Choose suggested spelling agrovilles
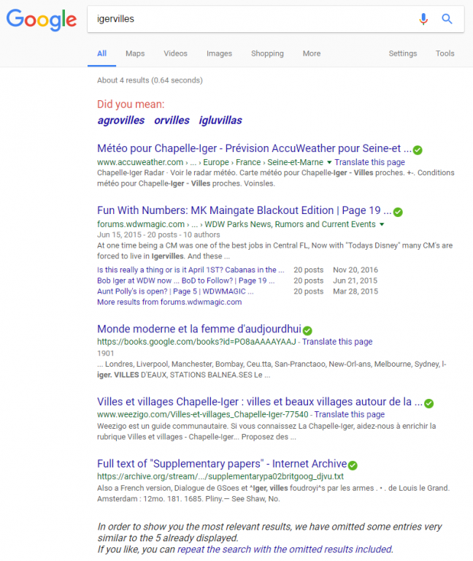The width and height of the screenshot is (473, 561). (x=121, y=121)
